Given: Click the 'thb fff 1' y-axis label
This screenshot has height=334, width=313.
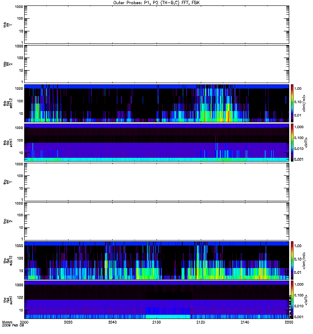Looking at the screenshot, I should point(8,25).
